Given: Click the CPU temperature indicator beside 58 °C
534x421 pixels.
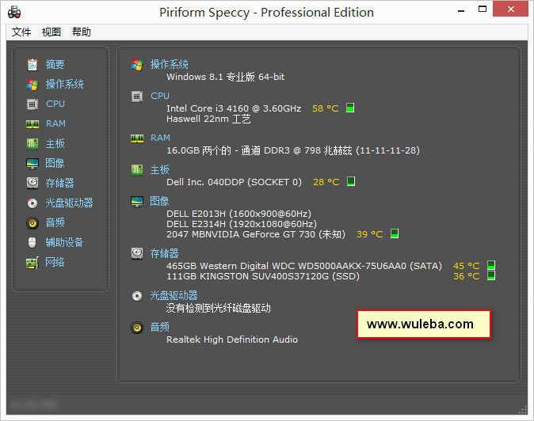Looking at the screenshot, I should (x=350, y=108).
